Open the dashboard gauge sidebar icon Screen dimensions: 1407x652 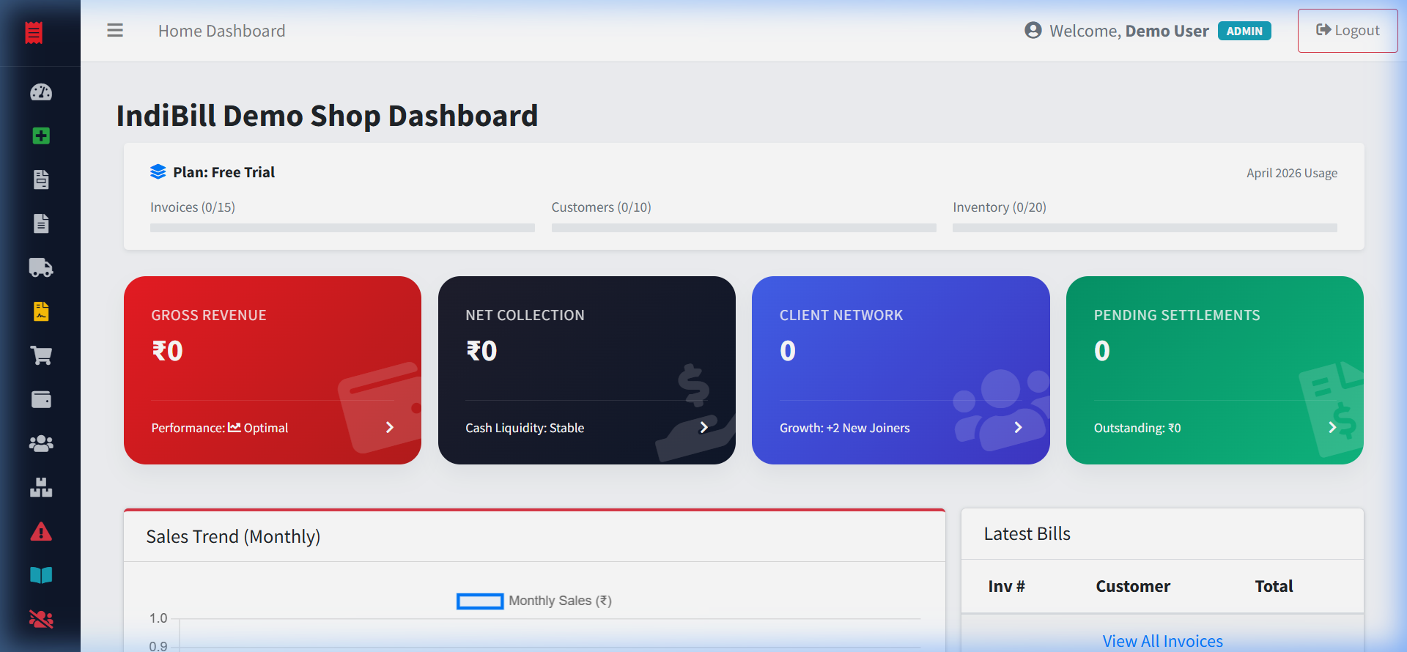point(41,92)
